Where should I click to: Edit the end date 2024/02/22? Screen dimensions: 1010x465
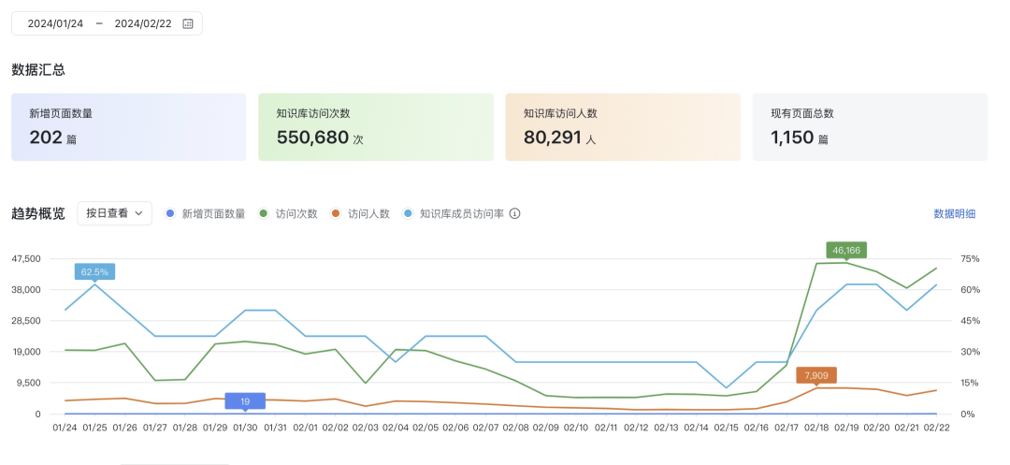click(x=143, y=23)
